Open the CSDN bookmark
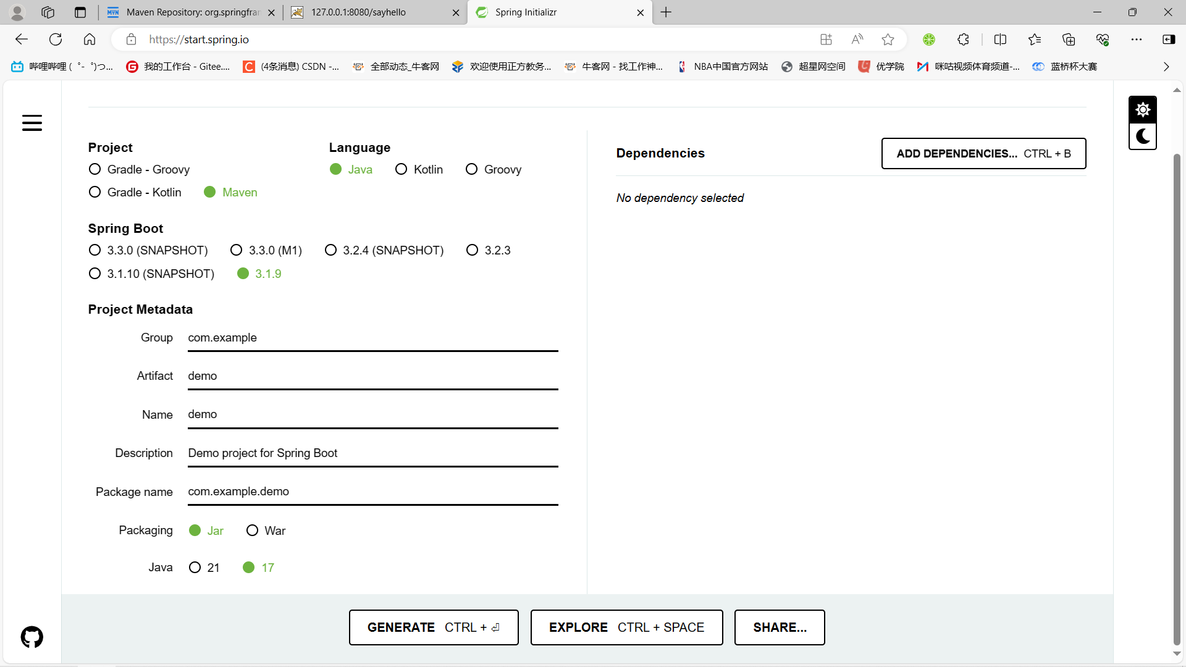The image size is (1186, 667). (291, 67)
